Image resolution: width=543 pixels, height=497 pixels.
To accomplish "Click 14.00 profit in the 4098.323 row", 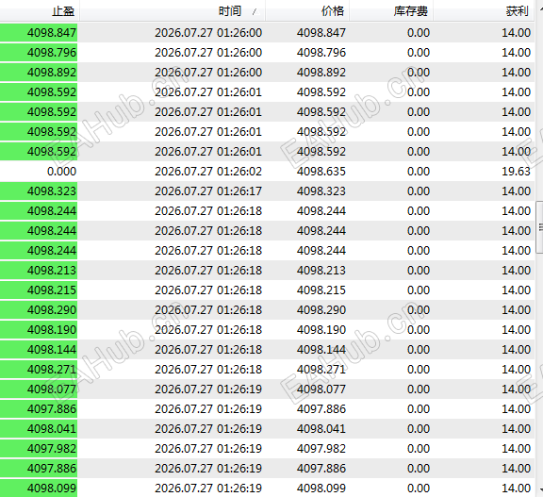I will [516, 191].
